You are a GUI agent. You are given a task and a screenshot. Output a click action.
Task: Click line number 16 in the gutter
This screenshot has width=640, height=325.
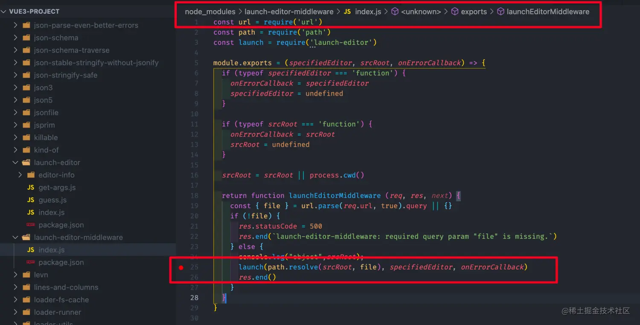[194, 175]
